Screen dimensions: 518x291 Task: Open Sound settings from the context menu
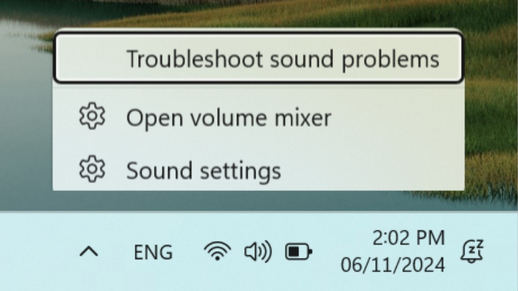point(258,170)
